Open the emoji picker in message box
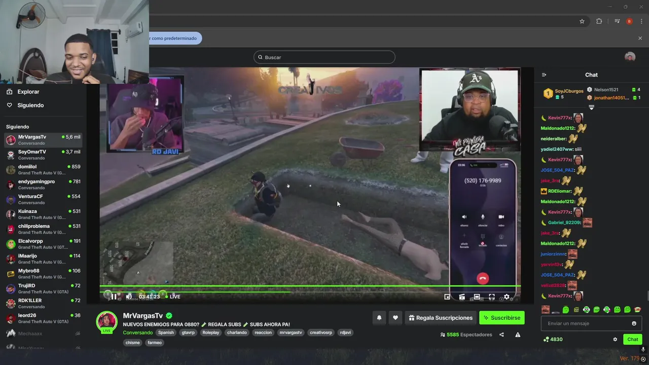 (x=634, y=323)
